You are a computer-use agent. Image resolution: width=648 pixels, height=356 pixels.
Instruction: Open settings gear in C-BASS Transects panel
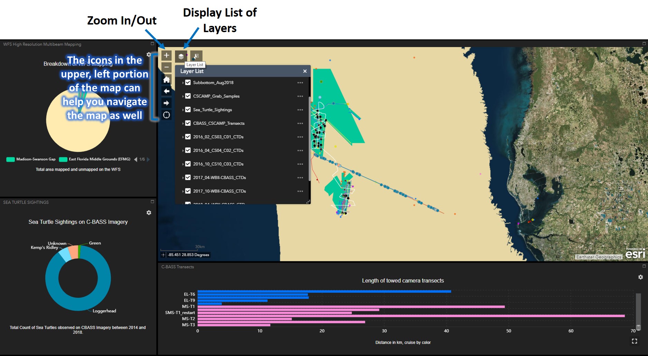pos(640,277)
